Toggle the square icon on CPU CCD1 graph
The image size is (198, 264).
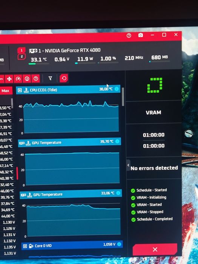[20, 90]
